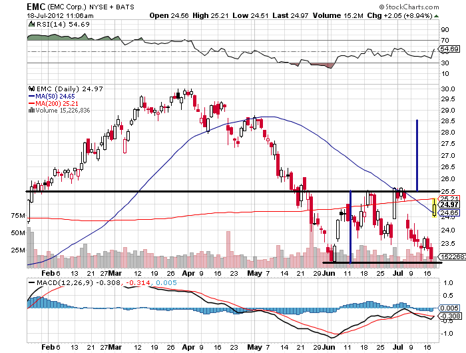Click the -0.308 MACD value tag
Viewport: 466px width, 353px height.
(449, 316)
